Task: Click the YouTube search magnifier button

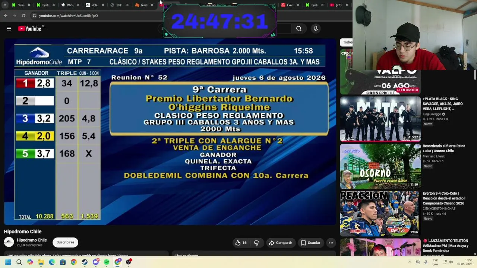Action: (x=299, y=29)
